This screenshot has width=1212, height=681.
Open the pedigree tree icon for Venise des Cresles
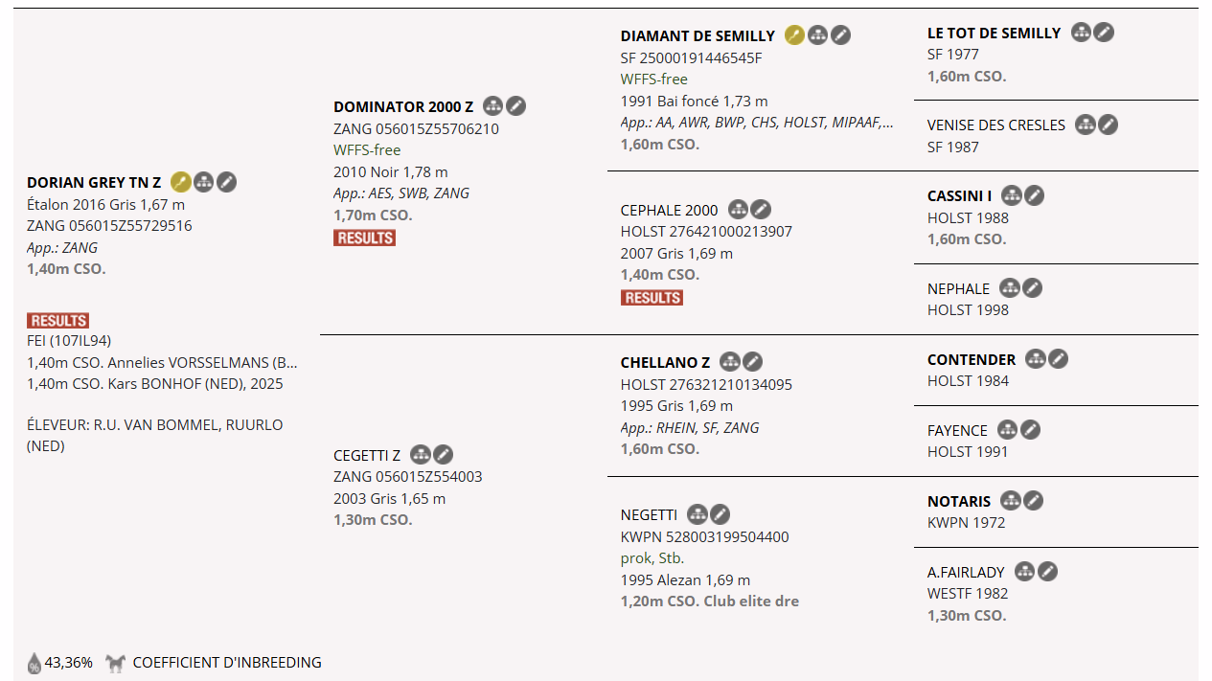(1085, 125)
